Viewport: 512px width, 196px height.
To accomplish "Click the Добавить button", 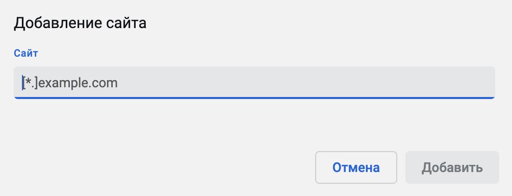I will (x=452, y=167).
